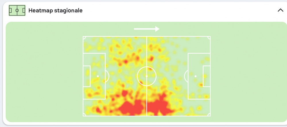The height and width of the screenshot is (127, 287).
Task: Click the top-right corner arc of the pitch
Action: point(209,38)
